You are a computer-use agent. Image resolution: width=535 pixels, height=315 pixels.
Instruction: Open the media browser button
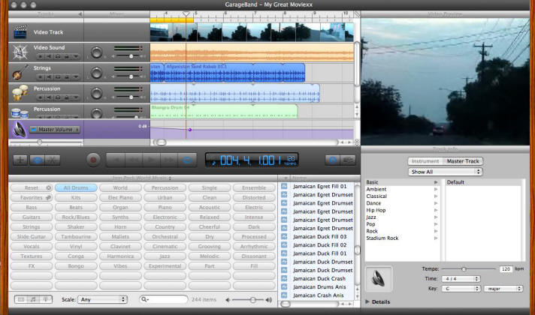click(x=348, y=160)
